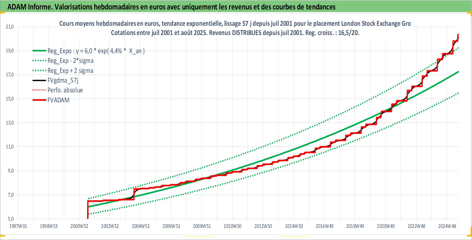Click the x-axis label '2012W50'
Screen dimensions: 472x240
coord(263,226)
